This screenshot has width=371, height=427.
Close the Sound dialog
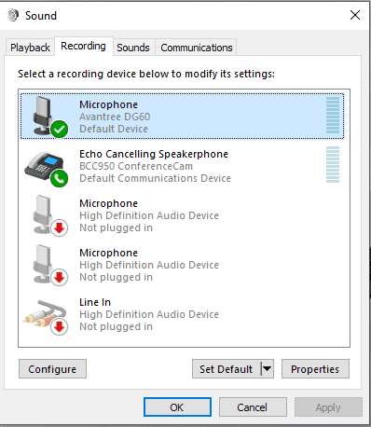click(x=355, y=15)
